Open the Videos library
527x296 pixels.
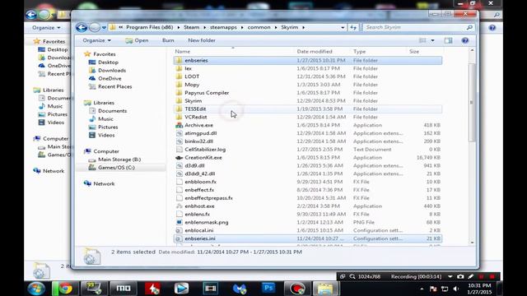[106, 135]
